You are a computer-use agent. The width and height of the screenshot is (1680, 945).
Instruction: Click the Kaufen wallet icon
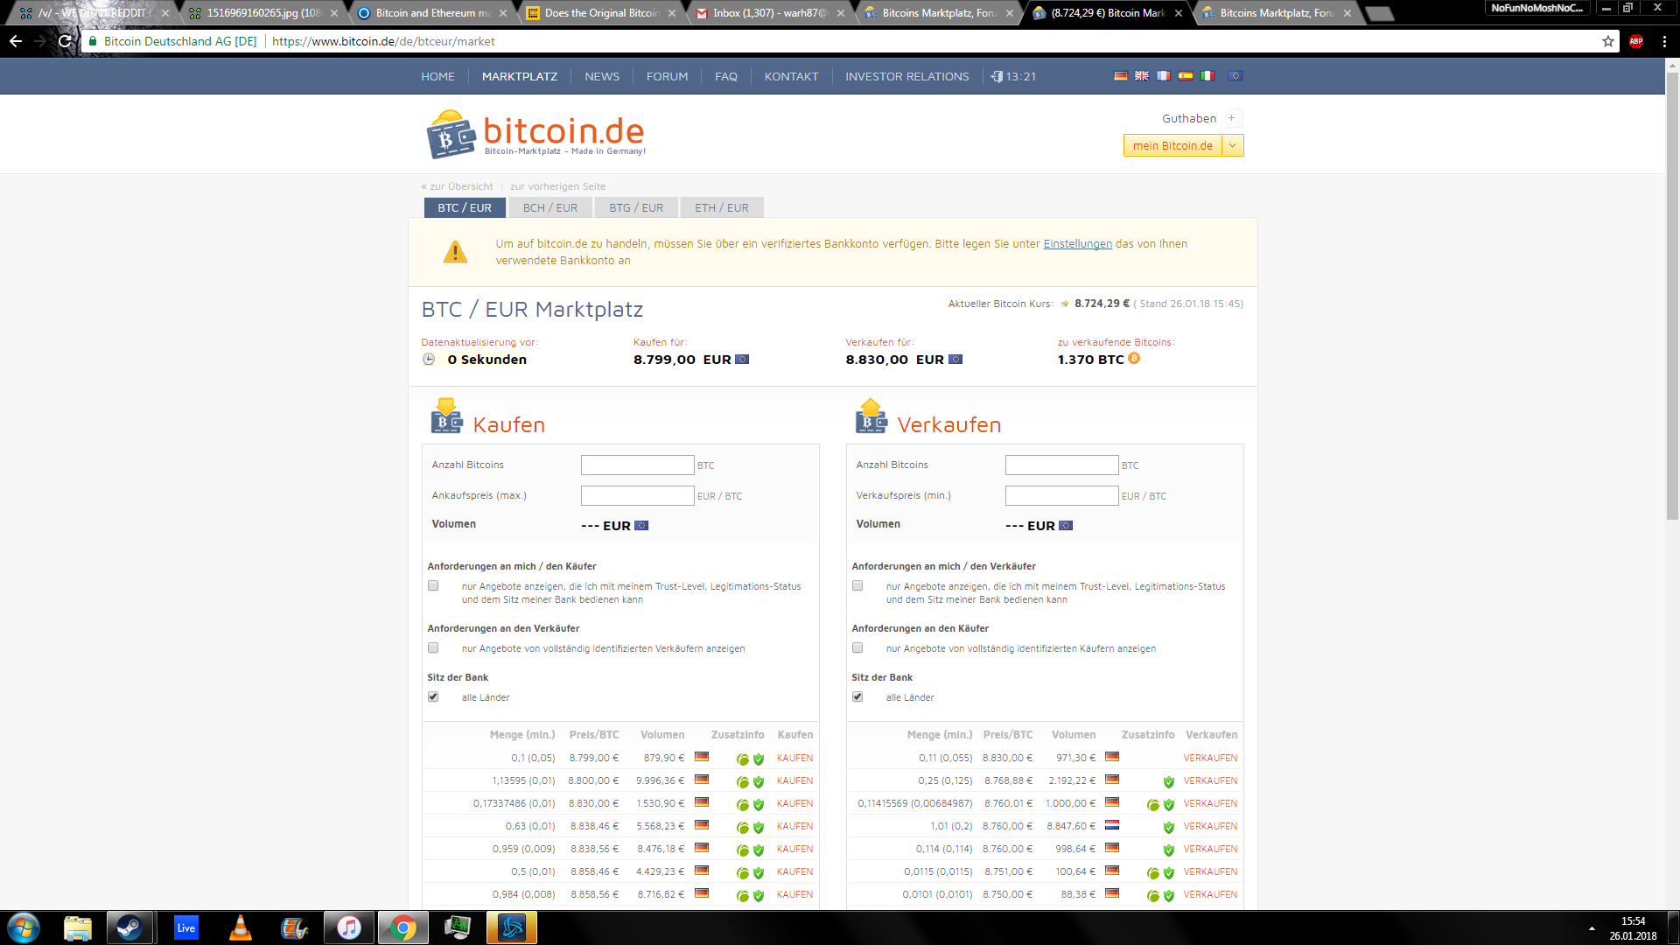click(446, 416)
